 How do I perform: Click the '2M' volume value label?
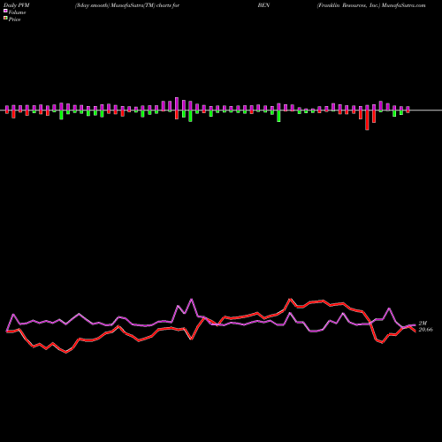click(x=423, y=324)
